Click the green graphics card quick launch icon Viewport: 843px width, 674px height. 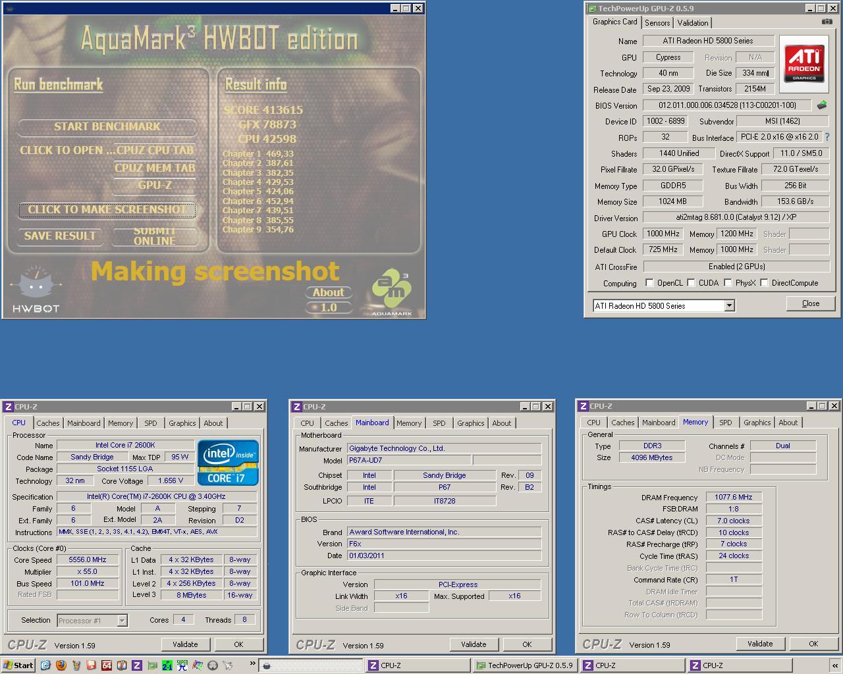151,665
